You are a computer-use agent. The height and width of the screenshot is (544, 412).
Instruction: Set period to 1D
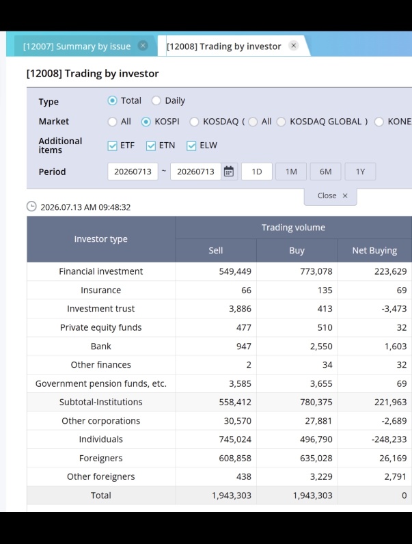[x=257, y=172]
